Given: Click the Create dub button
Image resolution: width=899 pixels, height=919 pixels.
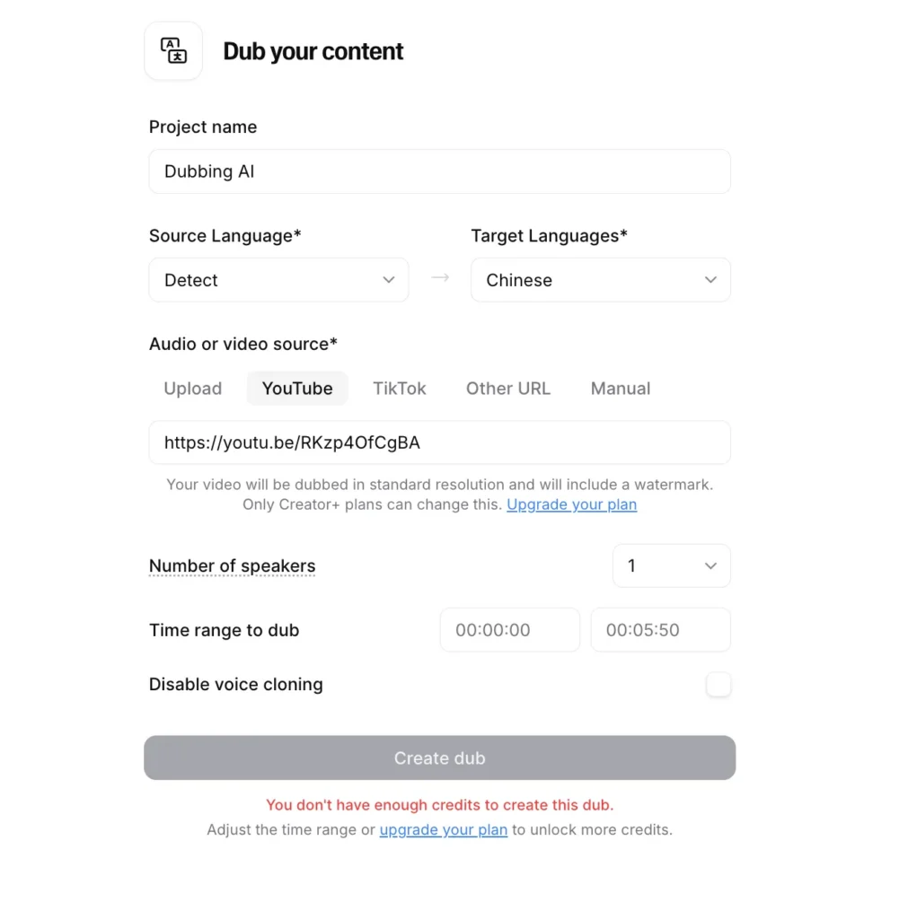Looking at the screenshot, I should pos(439,757).
